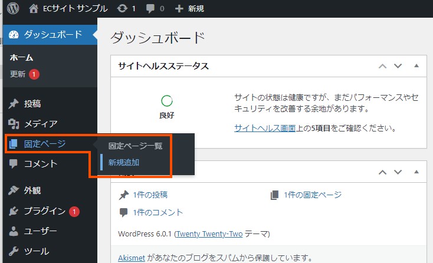Select 固定ページ一覧 from flyout submenu
The width and height of the screenshot is (433, 263).
coord(135,146)
